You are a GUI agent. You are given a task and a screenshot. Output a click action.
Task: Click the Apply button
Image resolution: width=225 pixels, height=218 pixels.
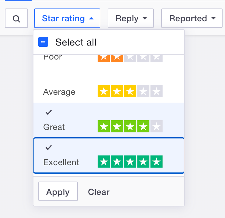[58, 192]
